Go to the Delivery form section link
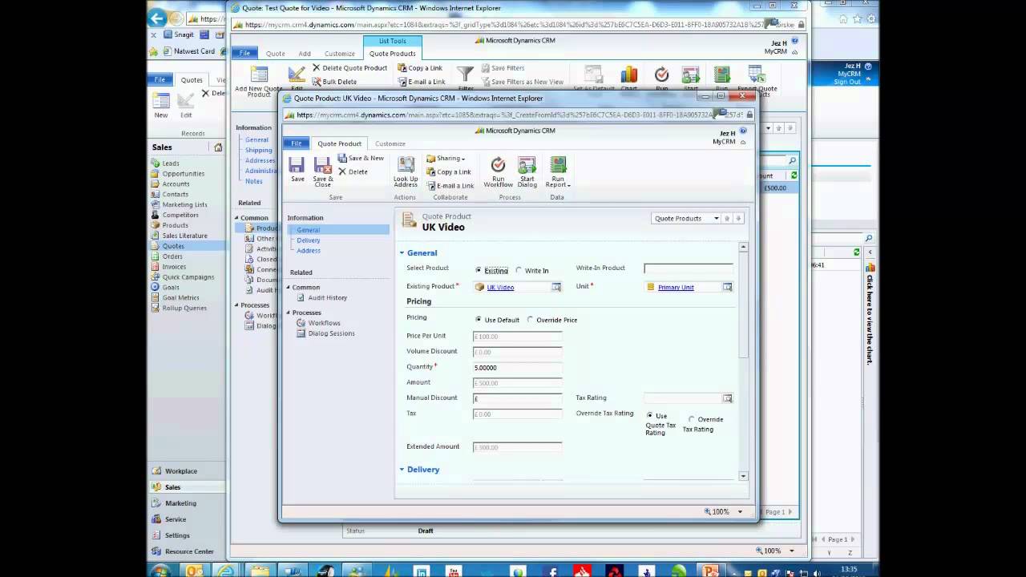The image size is (1026, 577). 309,240
